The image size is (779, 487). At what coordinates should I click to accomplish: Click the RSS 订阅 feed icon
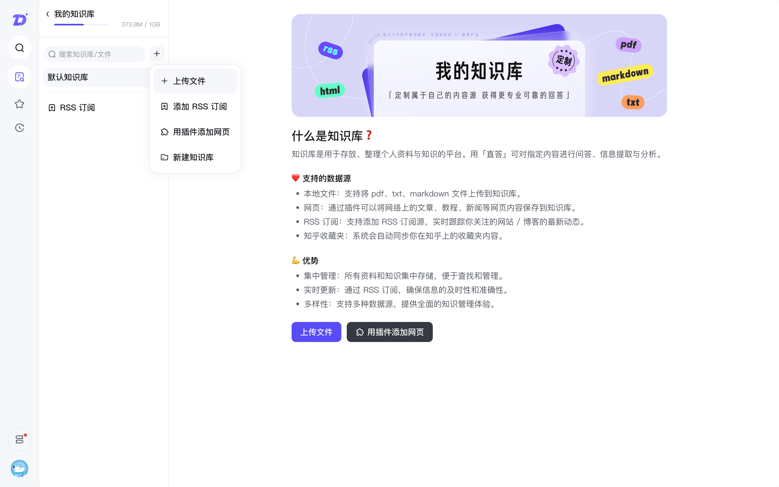[52, 108]
